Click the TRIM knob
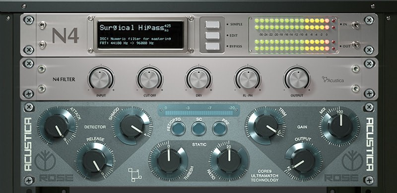 click(266, 126)
